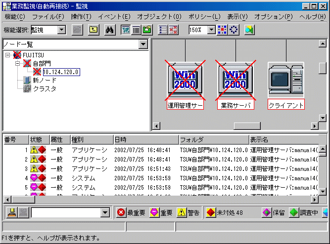The image size is (330, 244).
Task: Click the event list toolbar icon
Action: coord(163,30)
